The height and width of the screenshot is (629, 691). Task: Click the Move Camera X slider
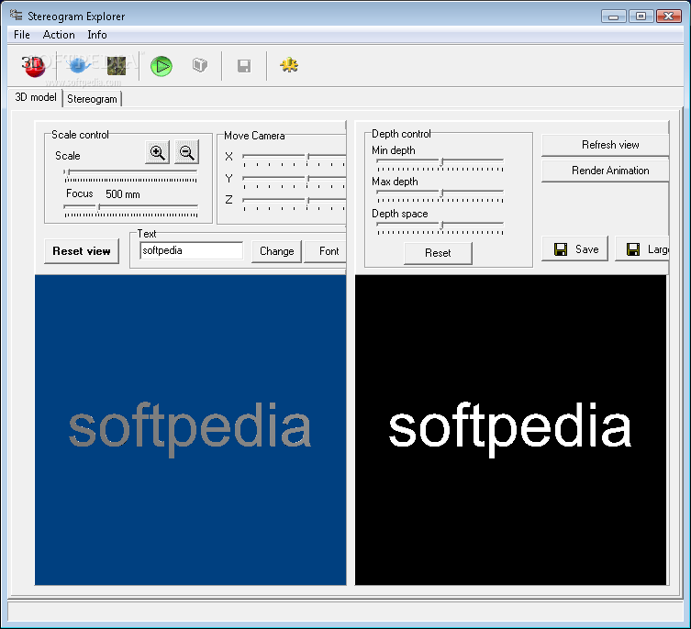click(x=294, y=159)
